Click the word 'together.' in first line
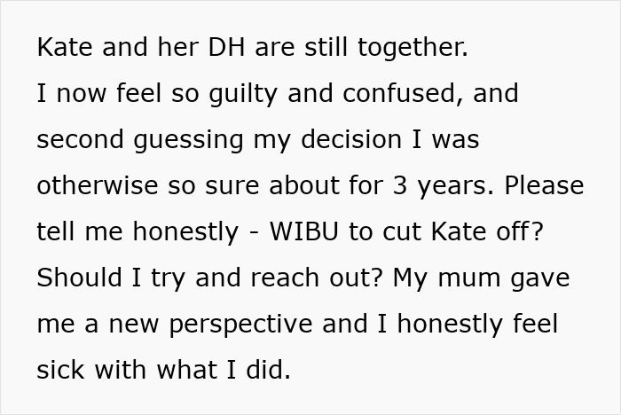621x415 pixels. (x=413, y=48)
